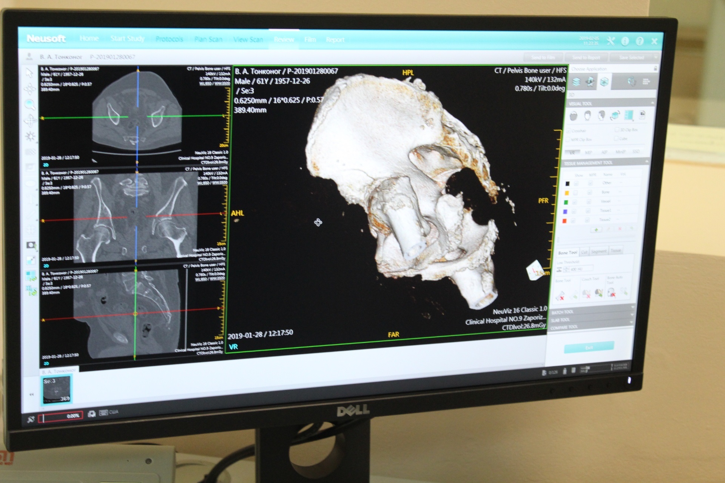The width and height of the screenshot is (725, 483).
Task: Open the Protocols tab
Action: coord(169,39)
